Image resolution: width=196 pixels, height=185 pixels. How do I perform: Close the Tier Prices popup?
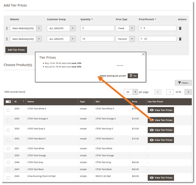[143, 54]
